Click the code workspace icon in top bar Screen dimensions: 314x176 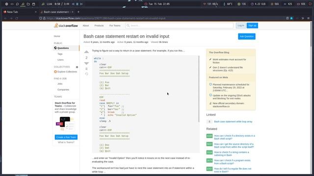[x=12, y=4]
